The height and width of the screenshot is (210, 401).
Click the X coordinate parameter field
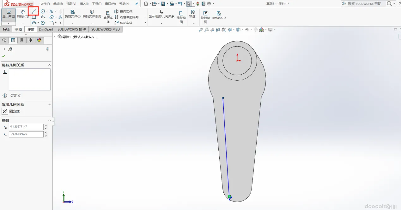pyautogui.click(x=26, y=127)
